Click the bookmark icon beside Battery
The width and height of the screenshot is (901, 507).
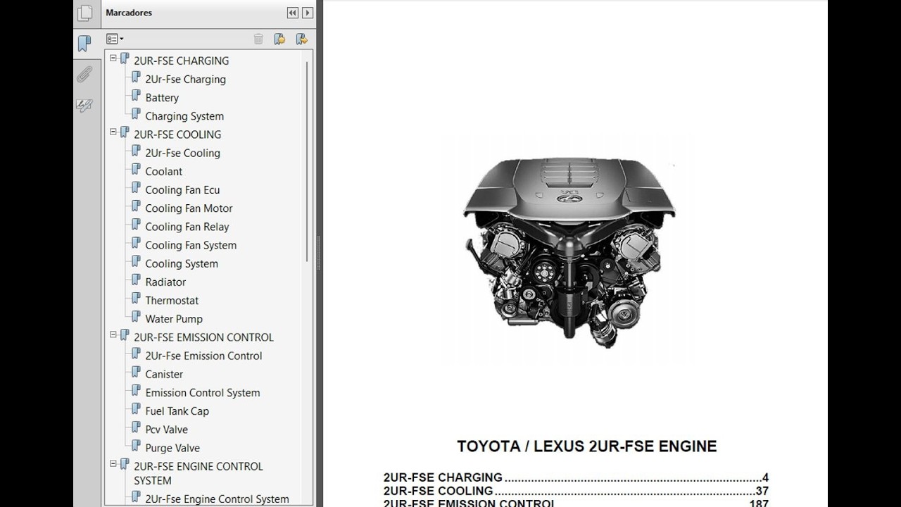136,96
